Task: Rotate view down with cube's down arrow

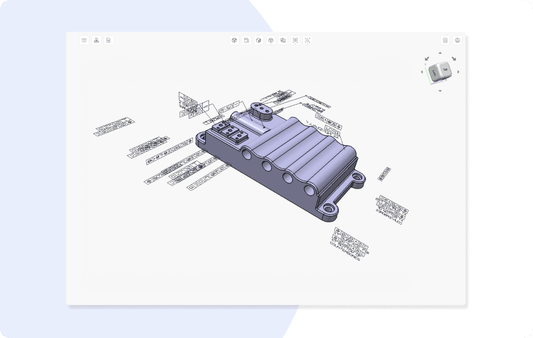Action: [440, 91]
